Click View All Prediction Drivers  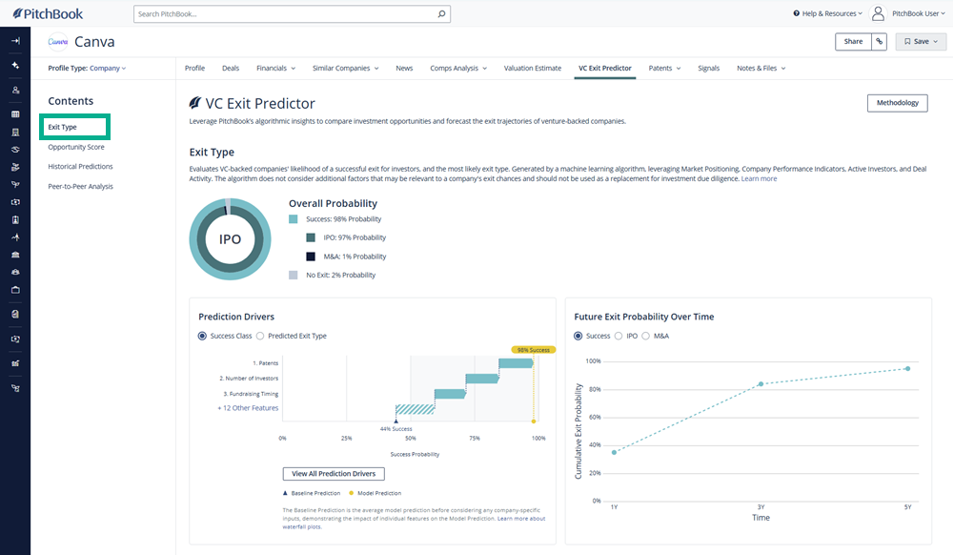point(334,473)
